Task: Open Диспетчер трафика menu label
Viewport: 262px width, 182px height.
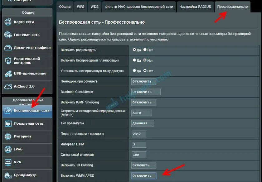Action: (x=32, y=48)
